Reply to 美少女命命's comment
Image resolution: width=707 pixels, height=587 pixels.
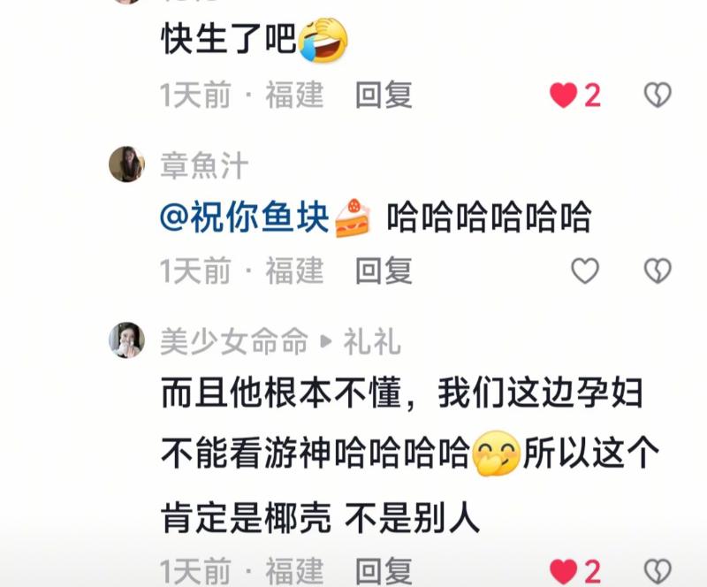[x=384, y=571]
